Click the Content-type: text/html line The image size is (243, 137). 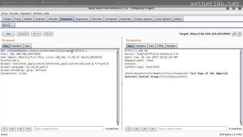[142, 67]
